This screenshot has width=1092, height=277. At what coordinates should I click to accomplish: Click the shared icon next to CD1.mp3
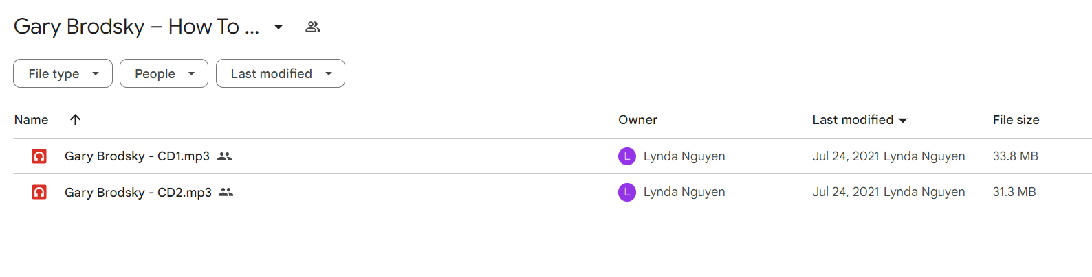pyautogui.click(x=224, y=156)
